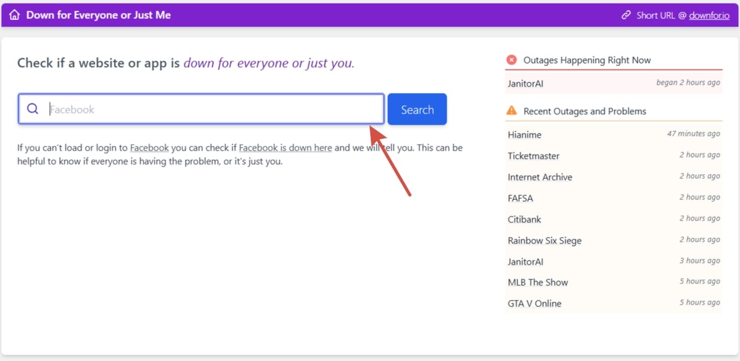
Task: Open the Down for Everyone or Just Me title
Action: click(99, 15)
